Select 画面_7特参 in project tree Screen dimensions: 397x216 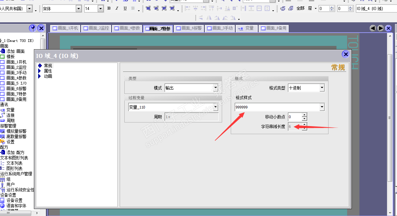(16, 94)
